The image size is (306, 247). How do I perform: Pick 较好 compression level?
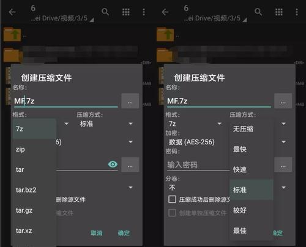pyautogui.click(x=252, y=210)
